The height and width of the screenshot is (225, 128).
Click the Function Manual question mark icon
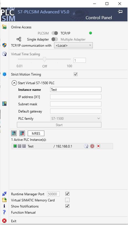coord(4,212)
